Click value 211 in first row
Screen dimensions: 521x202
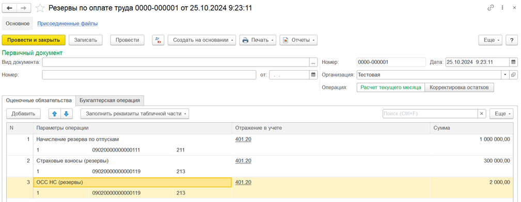(181, 150)
